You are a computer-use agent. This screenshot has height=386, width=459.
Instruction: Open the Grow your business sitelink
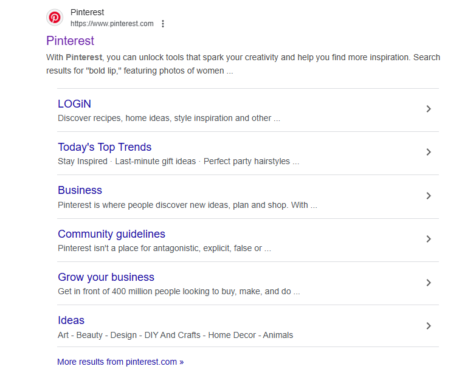pos(106,277)
